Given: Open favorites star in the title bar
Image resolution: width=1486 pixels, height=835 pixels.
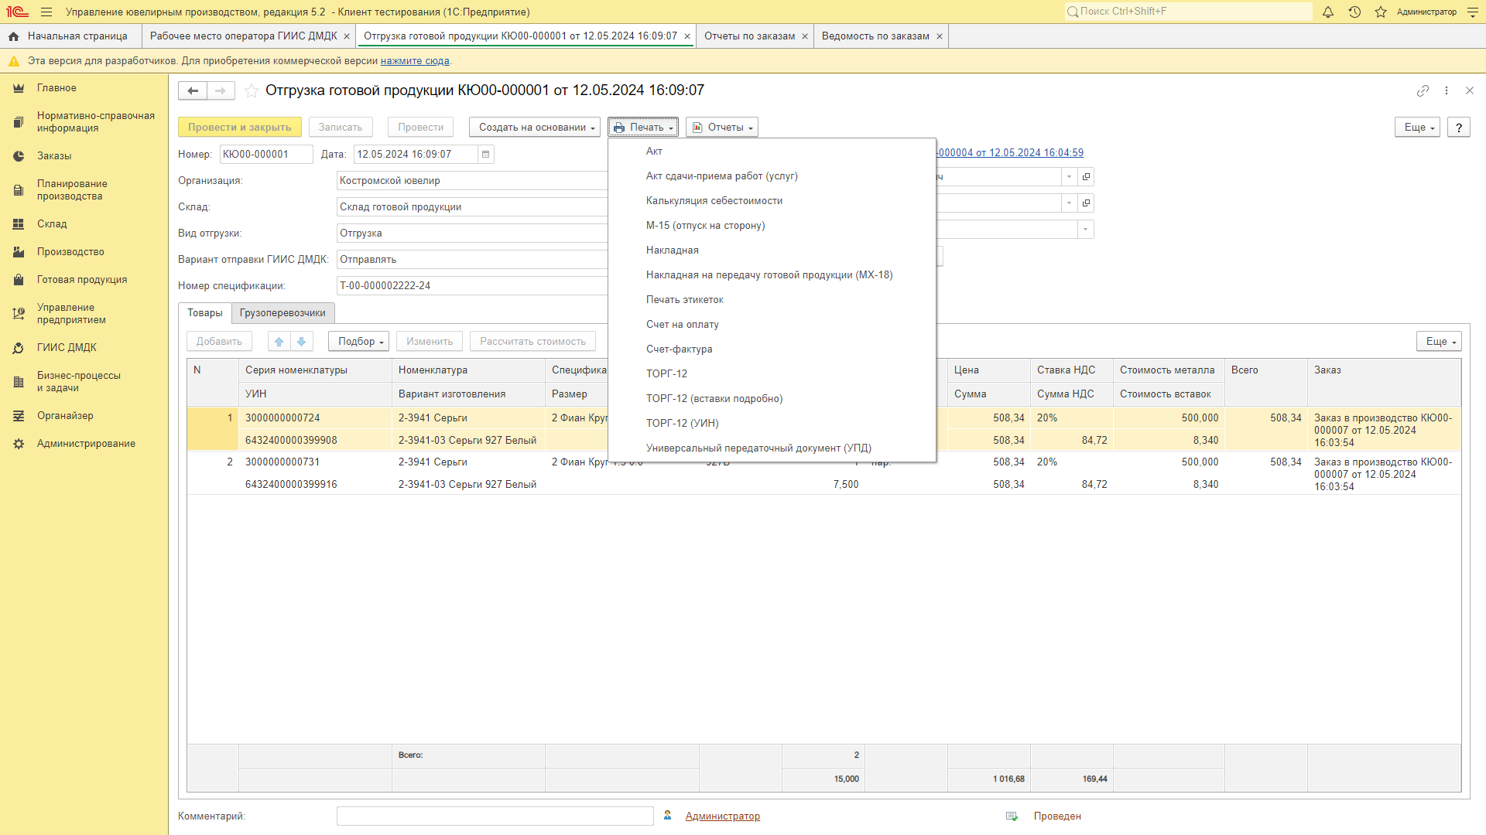Looking at the screenshot, I should [1381, 12].
